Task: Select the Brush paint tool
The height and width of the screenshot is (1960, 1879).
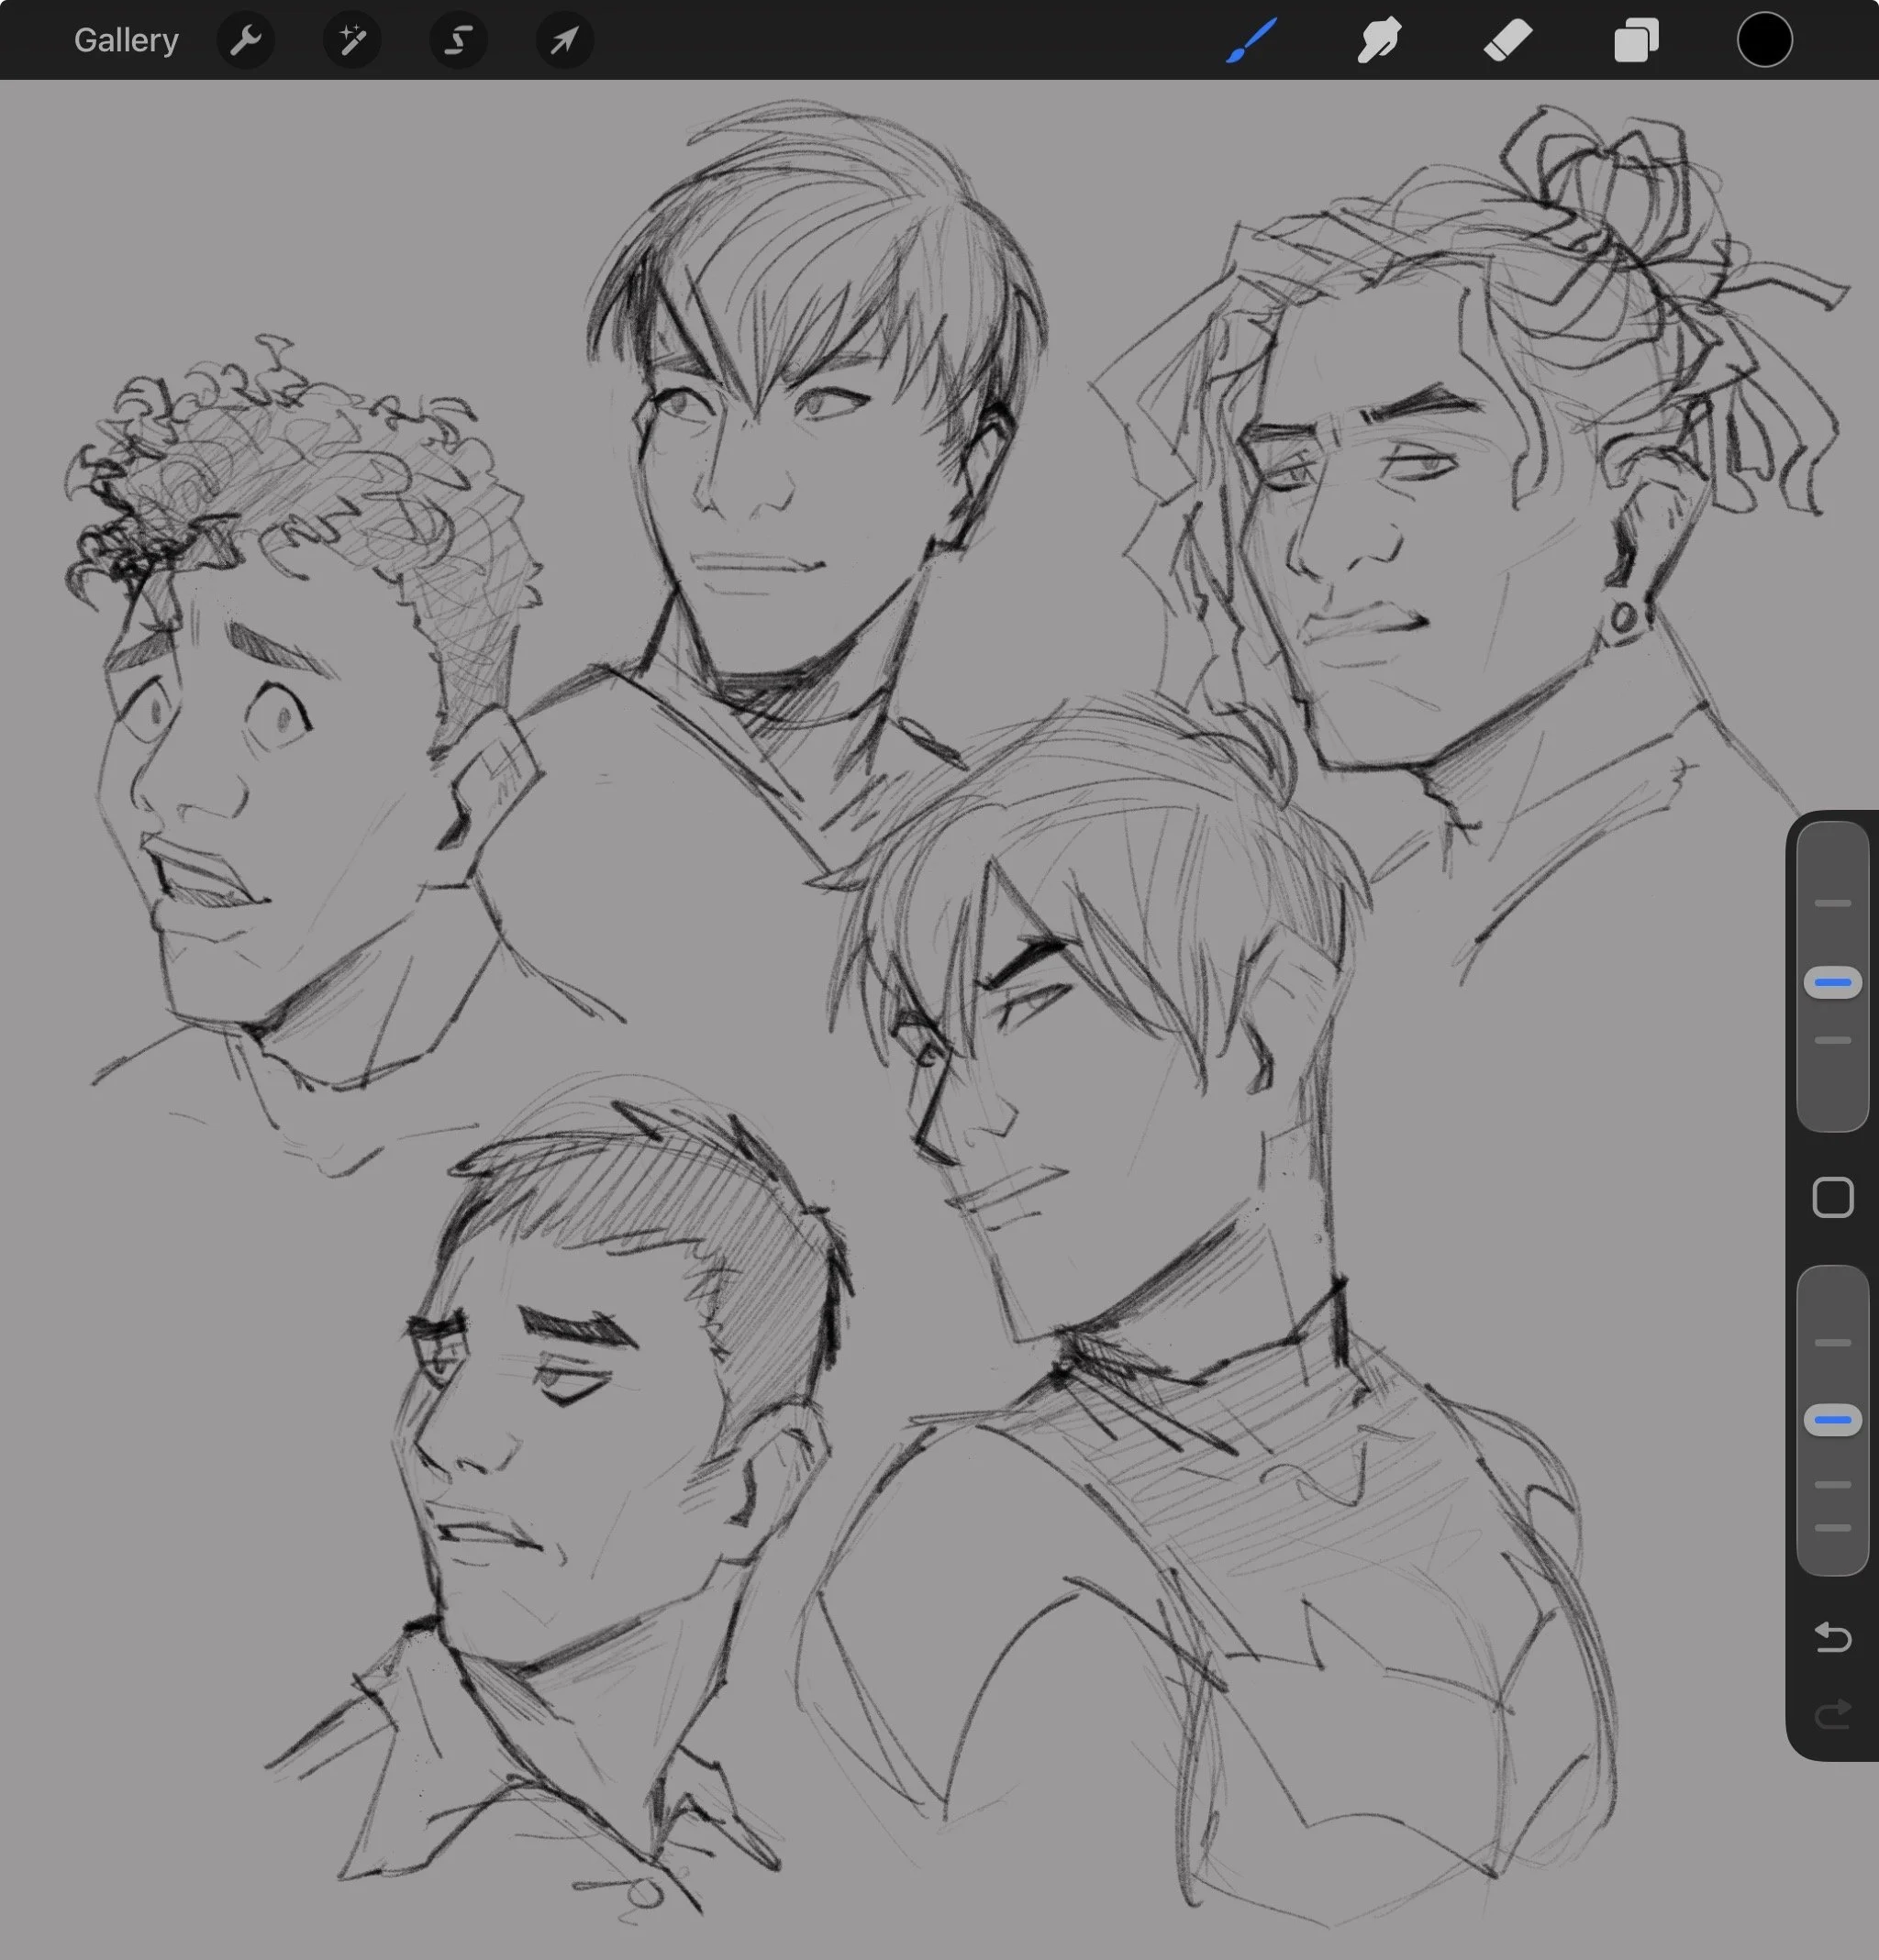Action: pyautogui.click(x=1251, y=40)
